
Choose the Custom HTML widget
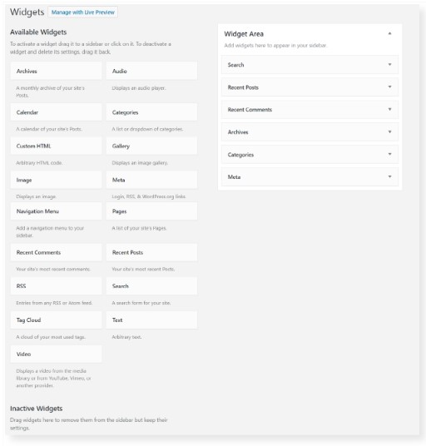[56, 146]
